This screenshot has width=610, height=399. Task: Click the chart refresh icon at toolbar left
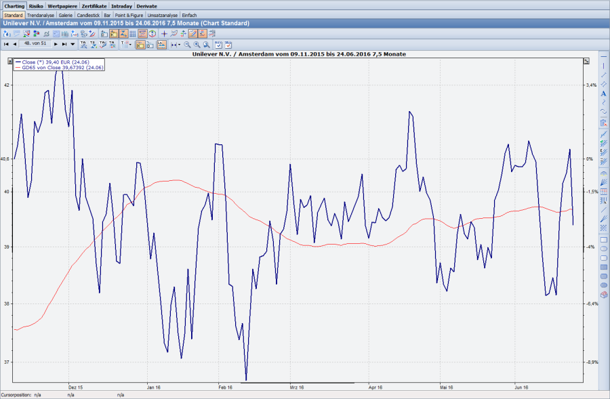[x=5, y=32]
